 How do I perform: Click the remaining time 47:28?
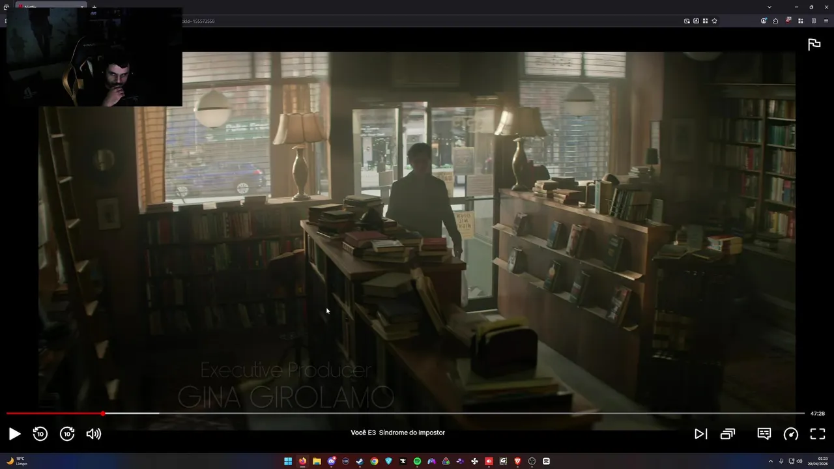pos(818,414)
